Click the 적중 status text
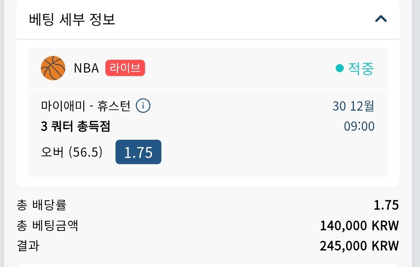Screen dimensions: 420x267 (x=360, y=68)
